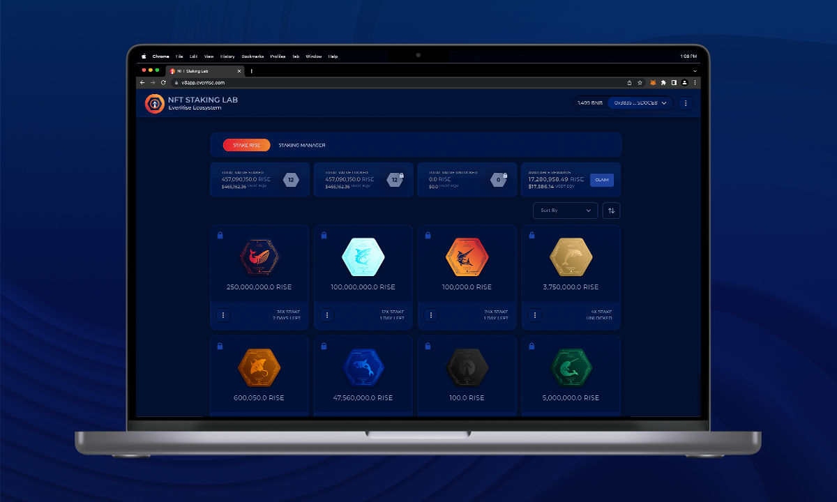Open options menu for 3,750,000.0 RISE NFT
The image size is (837, 502).
(x=535, y=315)
